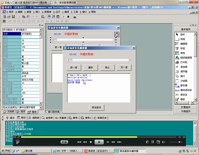The image size is (199, 155).
Task: Click the 字幕 subtitle button
Action: (64, 142)
